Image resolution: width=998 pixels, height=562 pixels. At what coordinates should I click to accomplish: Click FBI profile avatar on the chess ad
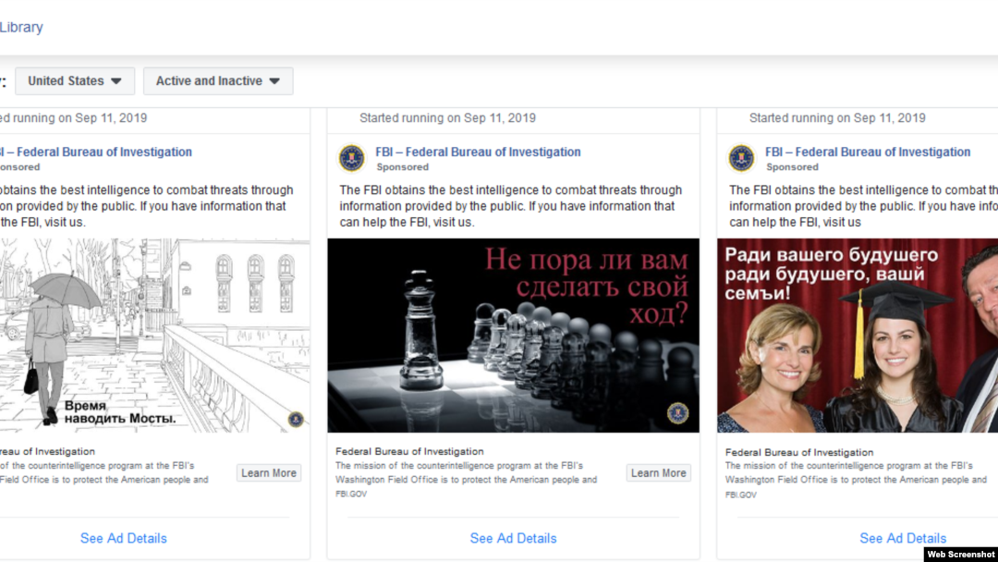coord(351,158)
